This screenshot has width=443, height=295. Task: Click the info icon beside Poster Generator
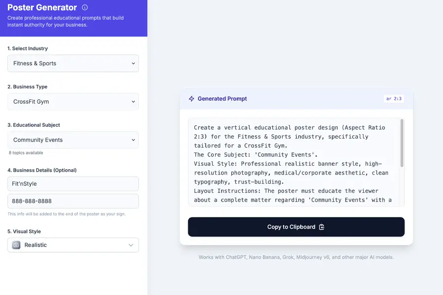pyautogui.click(x=85, y=7)
